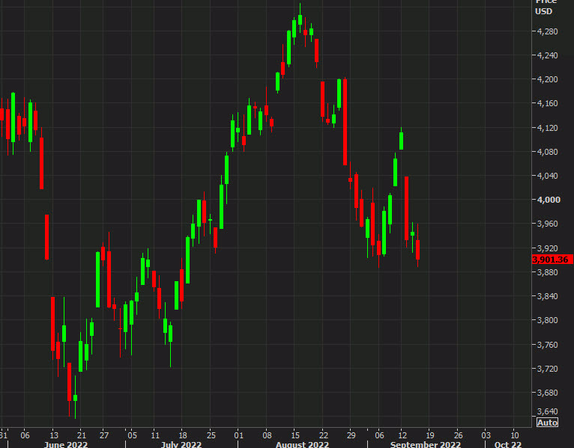Screen dimensions: 574x448
Task: Select the Oct 22 month label
Action: coord(508,444)
